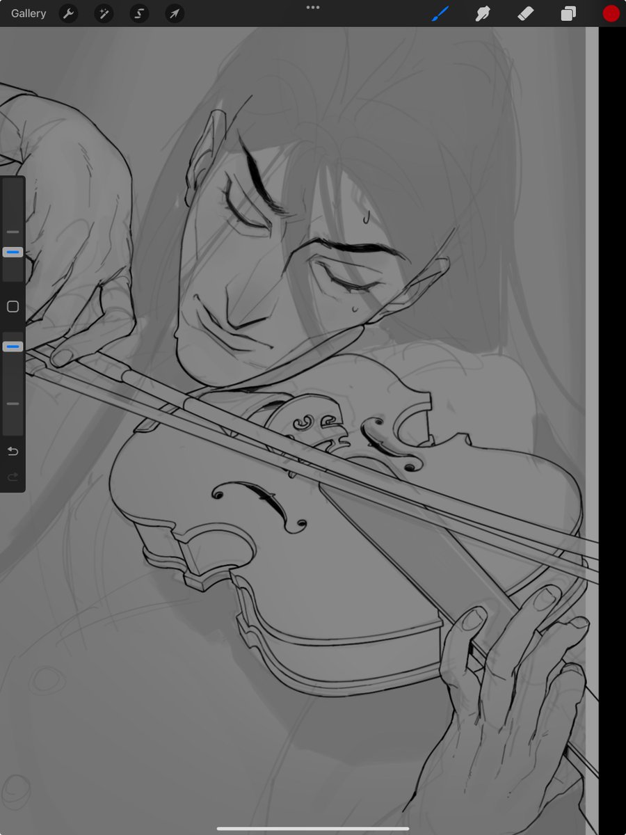Open the Actions wrench menu
Viewport: 626px width, 835px height.
pyautogui.click(x=68, y=13)
